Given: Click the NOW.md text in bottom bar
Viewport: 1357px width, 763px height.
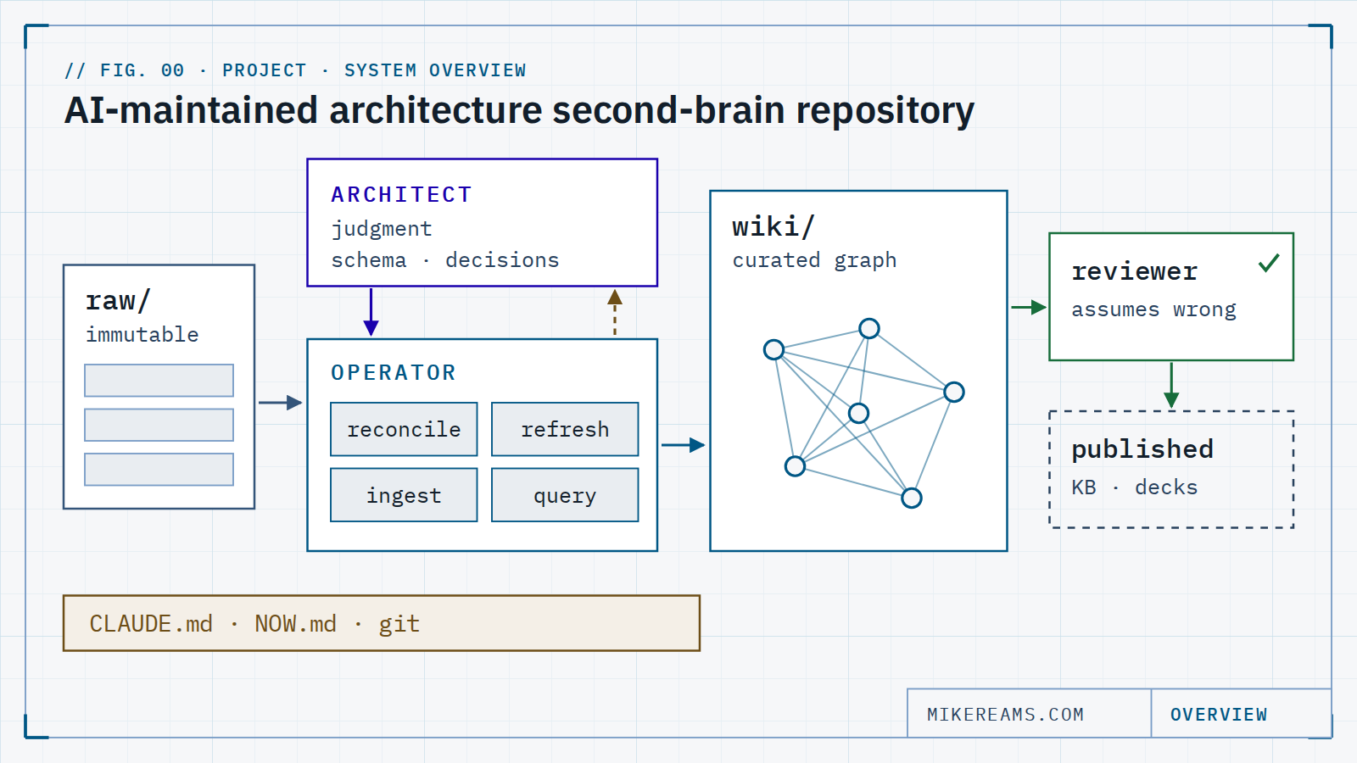Looking at the screenshot, I should pyautogui.click(x=295, y=624).
